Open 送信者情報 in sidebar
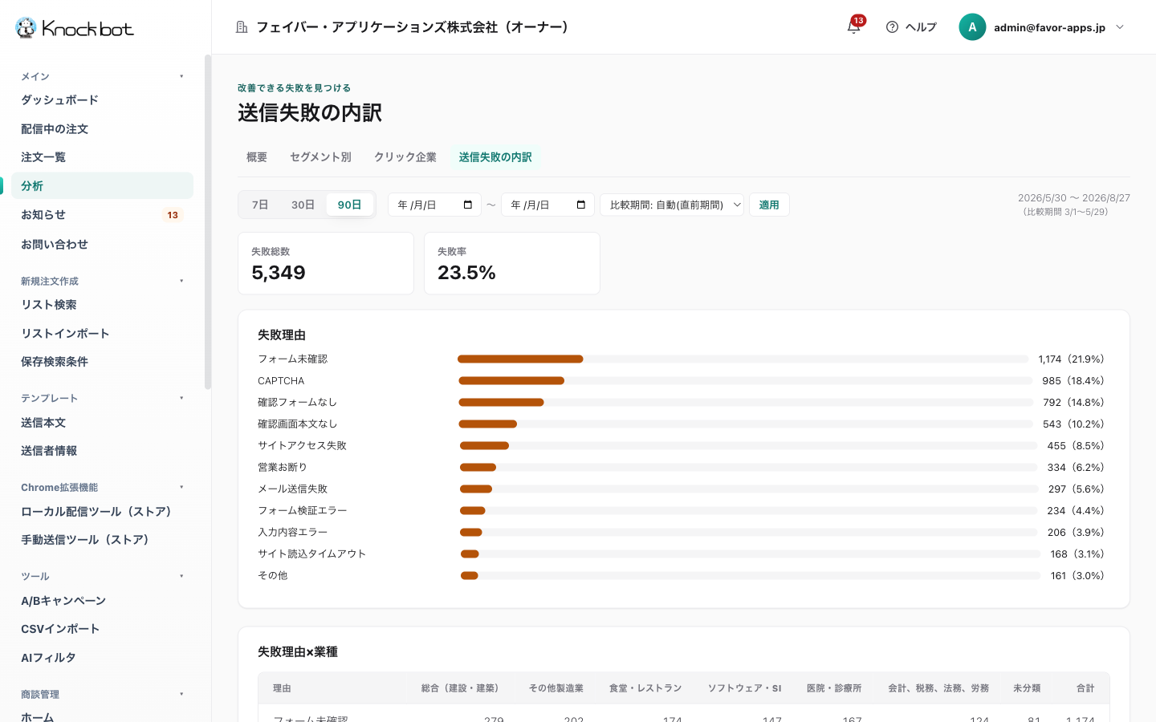 pyautogui.click(x=102, y=451)
